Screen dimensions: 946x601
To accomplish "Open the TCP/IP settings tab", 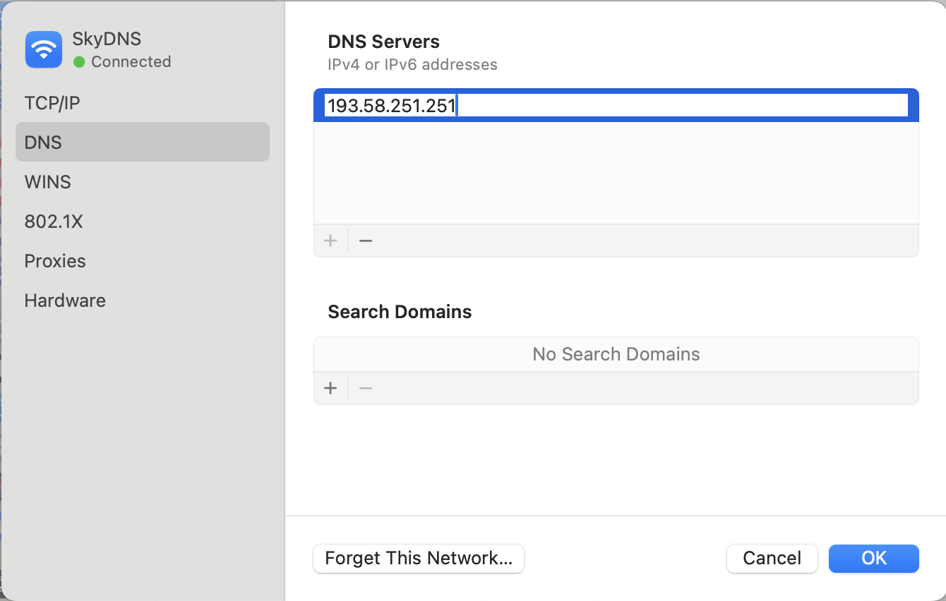I will pos(52,103).
